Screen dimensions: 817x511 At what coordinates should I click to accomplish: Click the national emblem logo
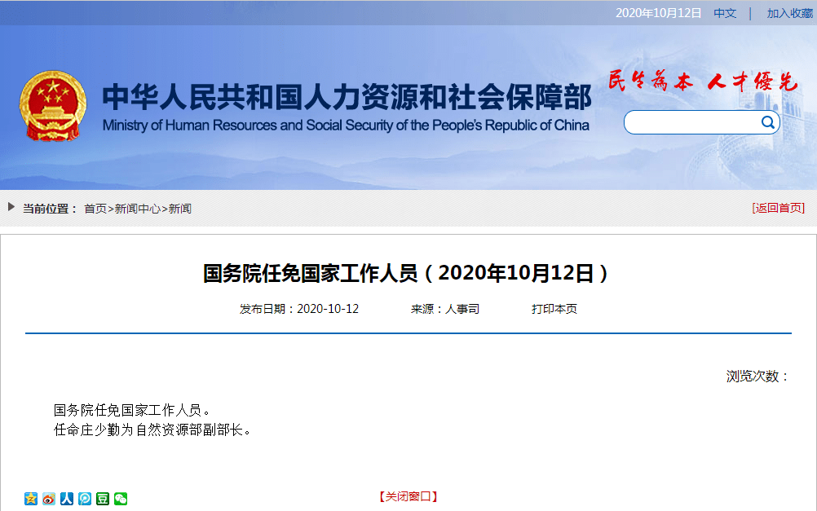(53, 106)
